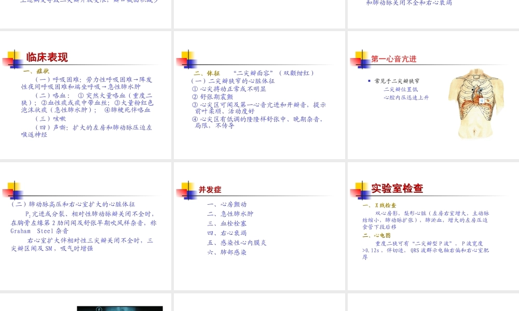
Task: Select the slide mentioning Graham Steel 杂音
Action: tap(86, 225)
